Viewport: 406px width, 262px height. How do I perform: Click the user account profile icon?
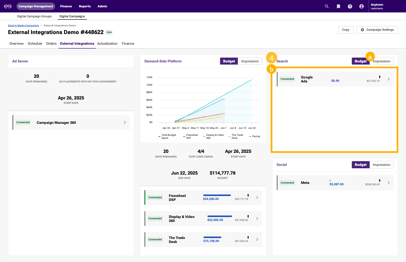(x=361, y=6)
